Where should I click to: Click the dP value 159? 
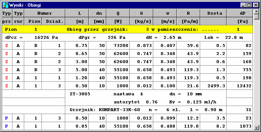240,54
